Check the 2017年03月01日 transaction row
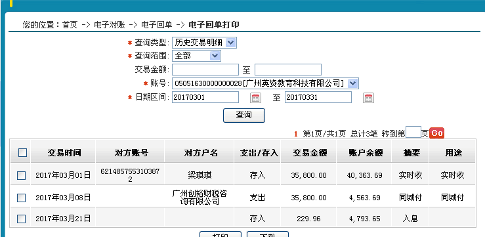 (x=21, y=175)
